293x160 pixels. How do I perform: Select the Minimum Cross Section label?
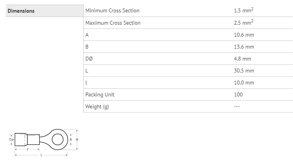tap(112, 11)
